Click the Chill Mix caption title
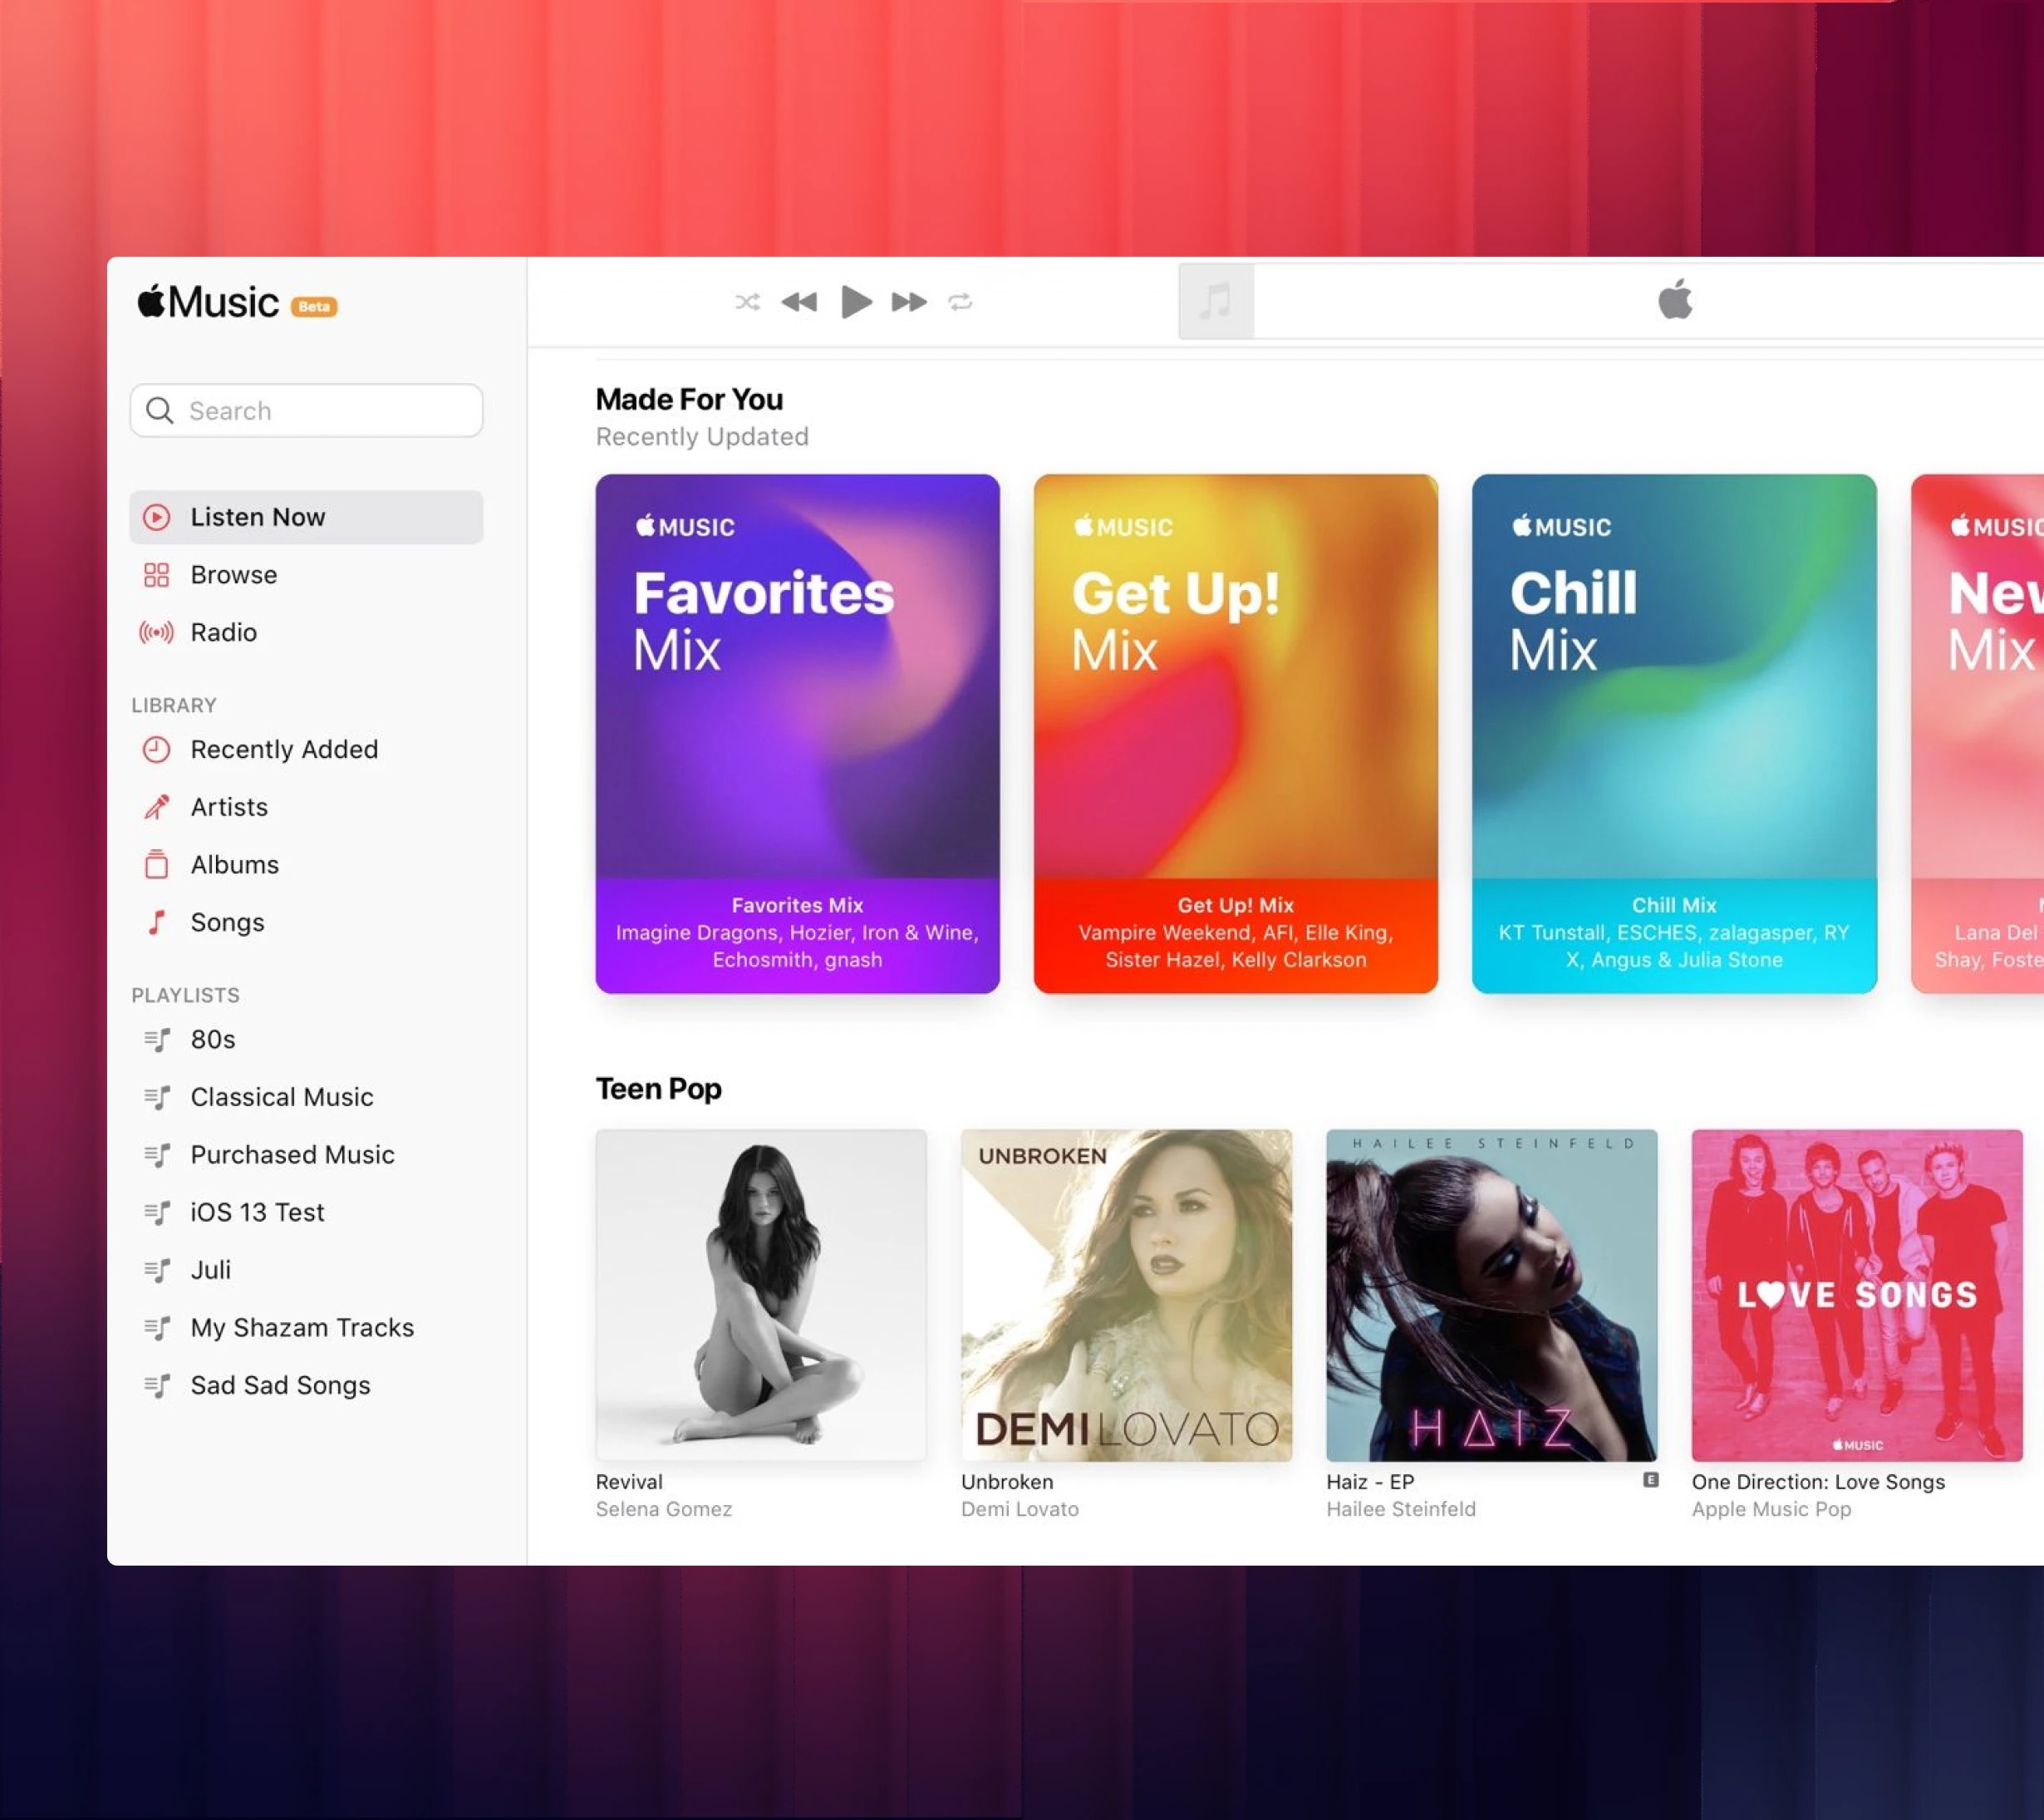Viewport: 2044px width, 1820px height. click(x=1674, y=906)
